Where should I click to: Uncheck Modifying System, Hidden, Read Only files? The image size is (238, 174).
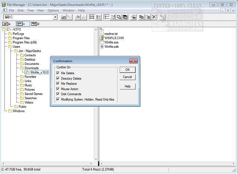tap(58, 99)
